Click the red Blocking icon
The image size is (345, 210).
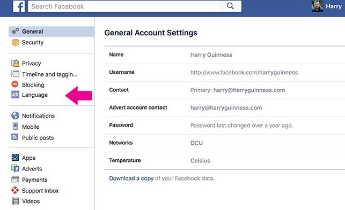(15, 84)
